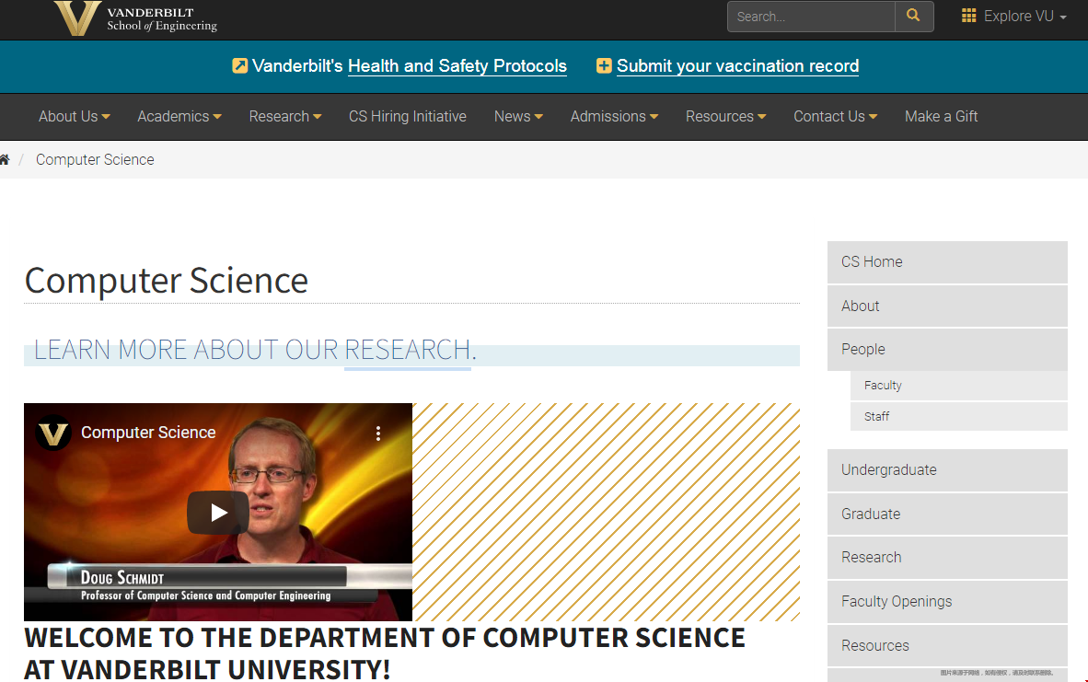Click the plus icon beside vaccination record
This screenshot has width=1088, height=682.
point(604,66)
